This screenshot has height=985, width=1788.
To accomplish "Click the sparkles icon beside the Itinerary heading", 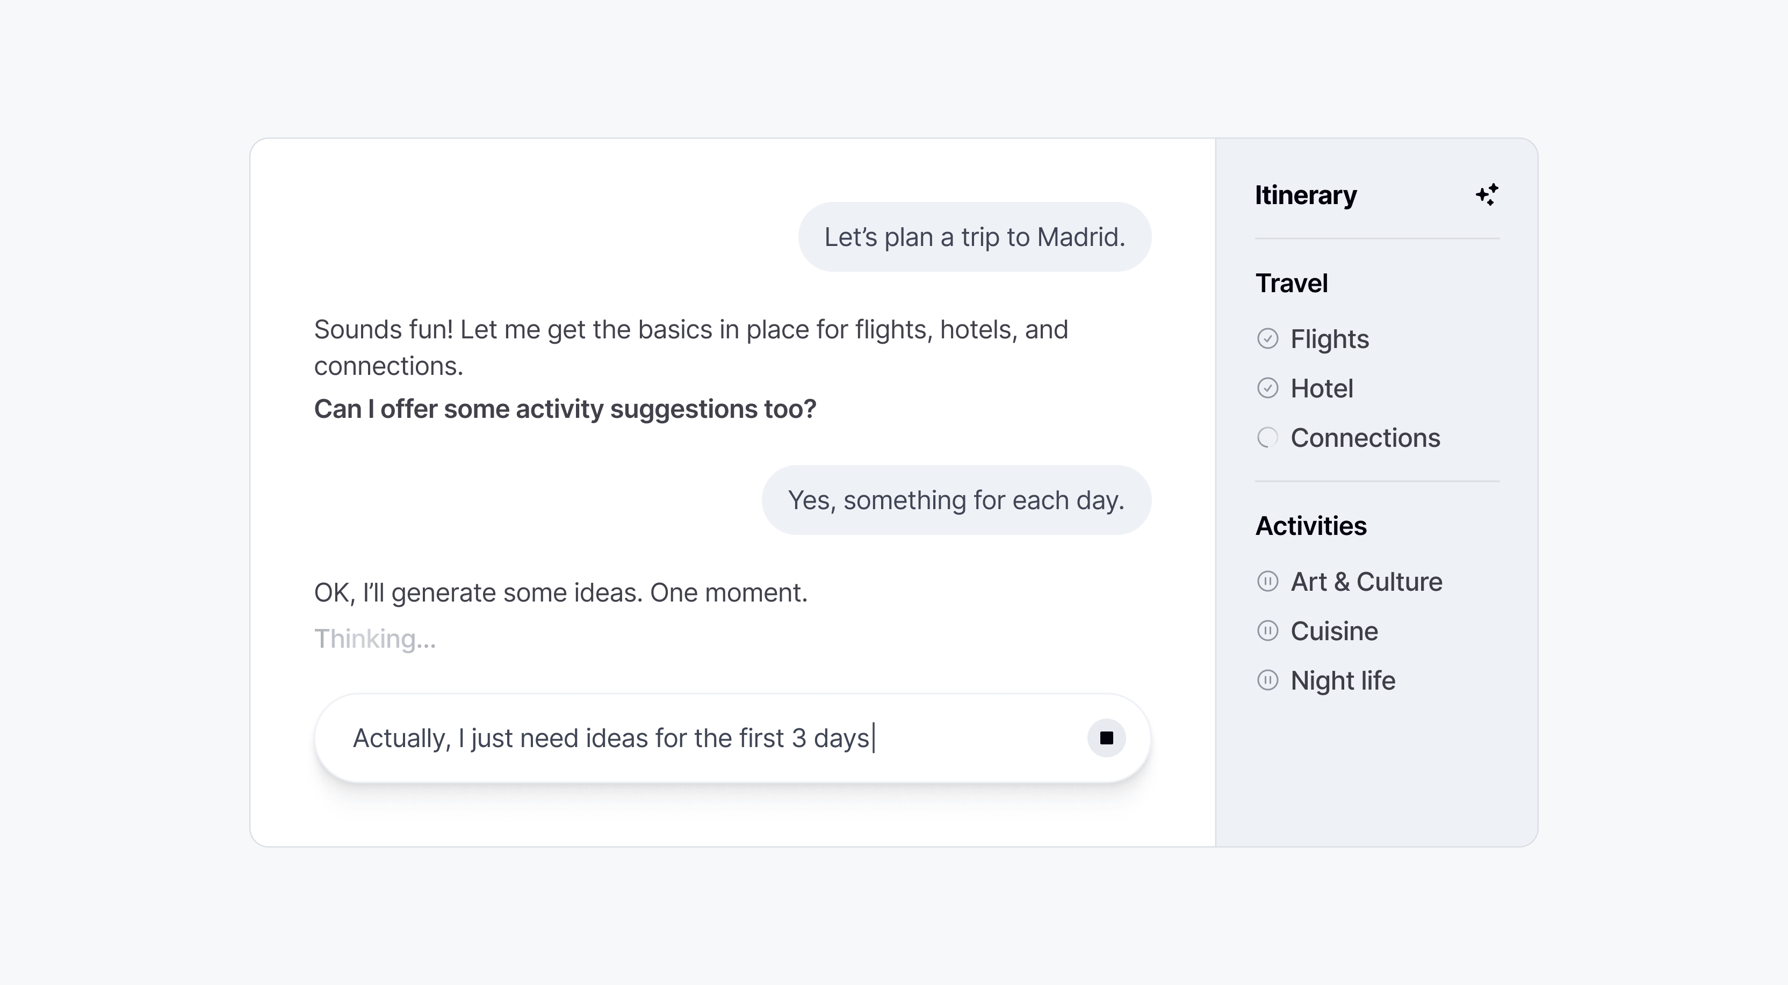I will click(1487, 195).
